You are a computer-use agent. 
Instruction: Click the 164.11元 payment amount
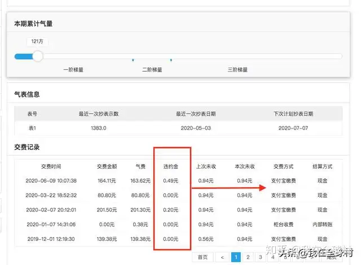pos(107,181)
